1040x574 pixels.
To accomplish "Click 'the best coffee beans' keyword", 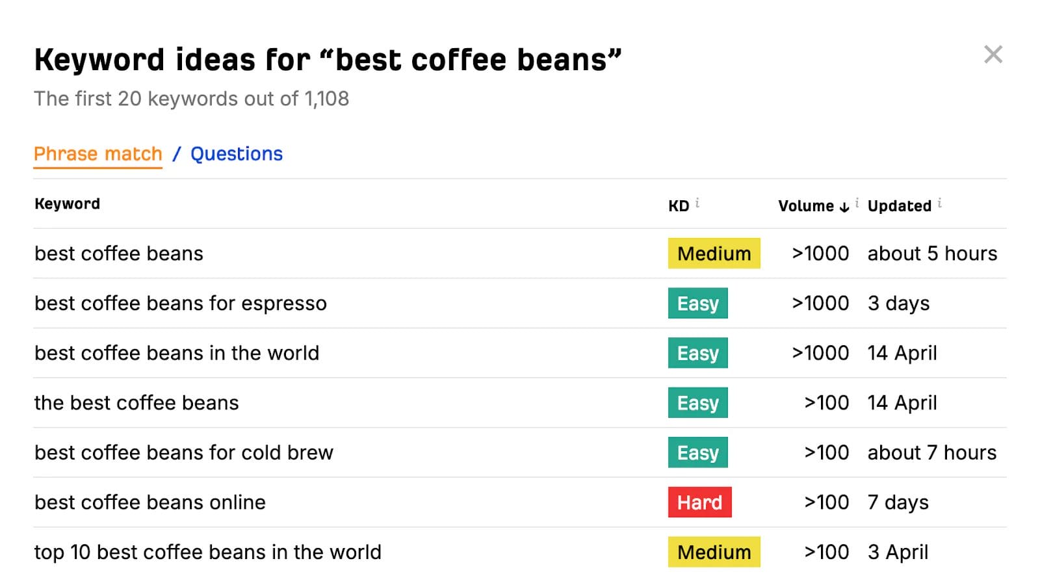I will [136, 403].
